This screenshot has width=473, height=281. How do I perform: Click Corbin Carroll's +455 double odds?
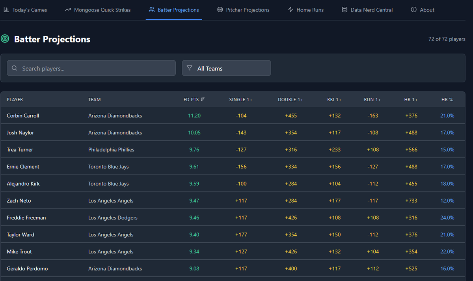(x=291, y=116)
